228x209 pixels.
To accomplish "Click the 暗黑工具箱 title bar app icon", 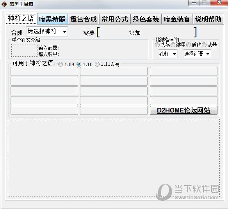I will 4,4.
